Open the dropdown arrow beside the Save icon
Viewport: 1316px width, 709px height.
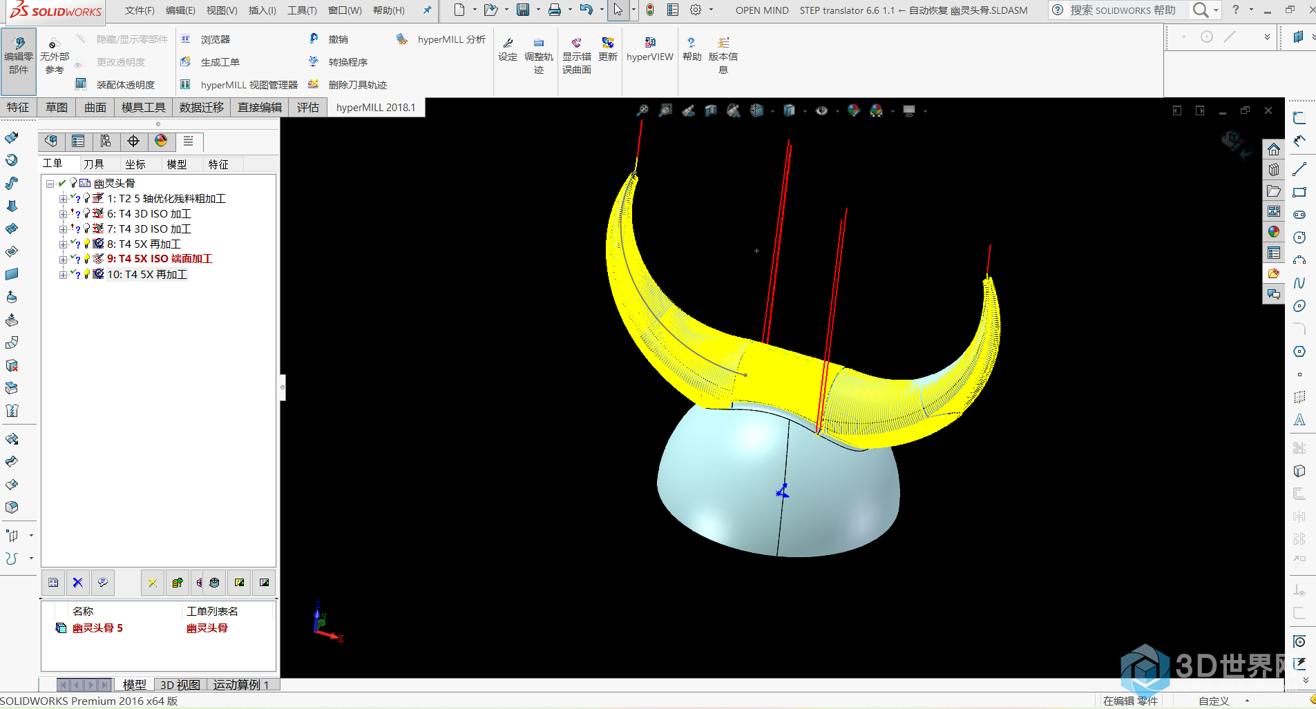coord(538,10)
